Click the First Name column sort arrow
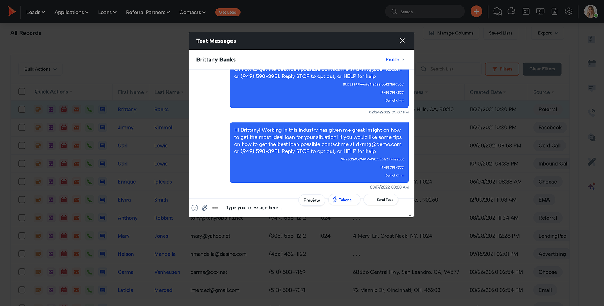The width and height of the screenshot is (604, 306). tap(147, 92)
